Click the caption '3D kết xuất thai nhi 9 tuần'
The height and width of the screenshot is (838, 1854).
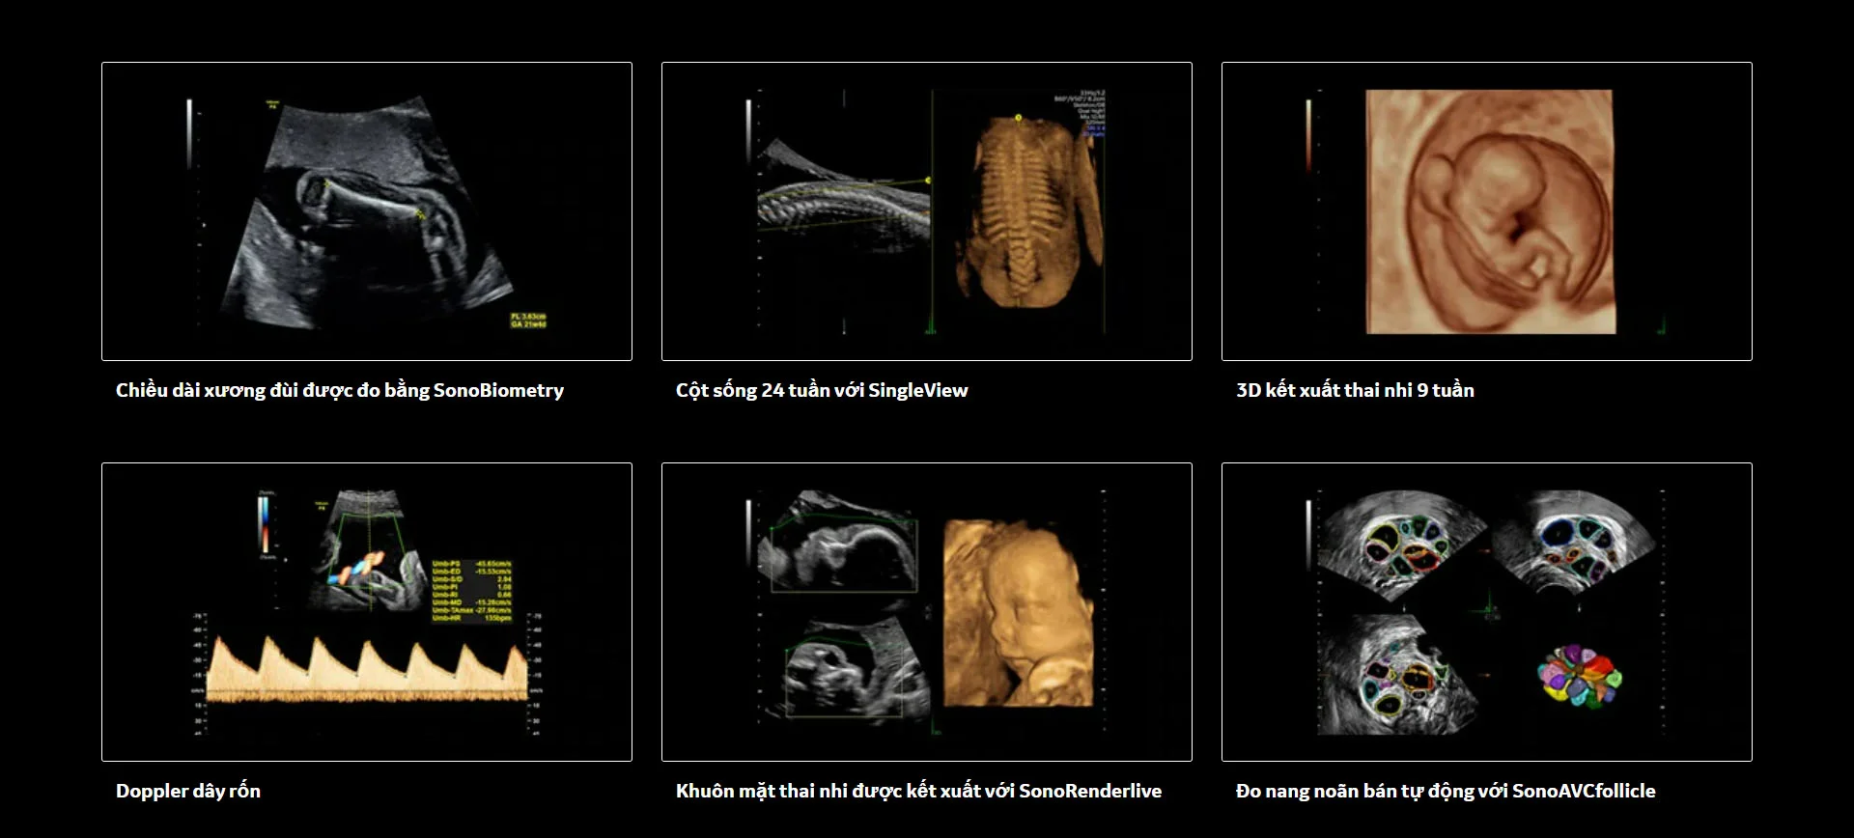[1354, 390]
